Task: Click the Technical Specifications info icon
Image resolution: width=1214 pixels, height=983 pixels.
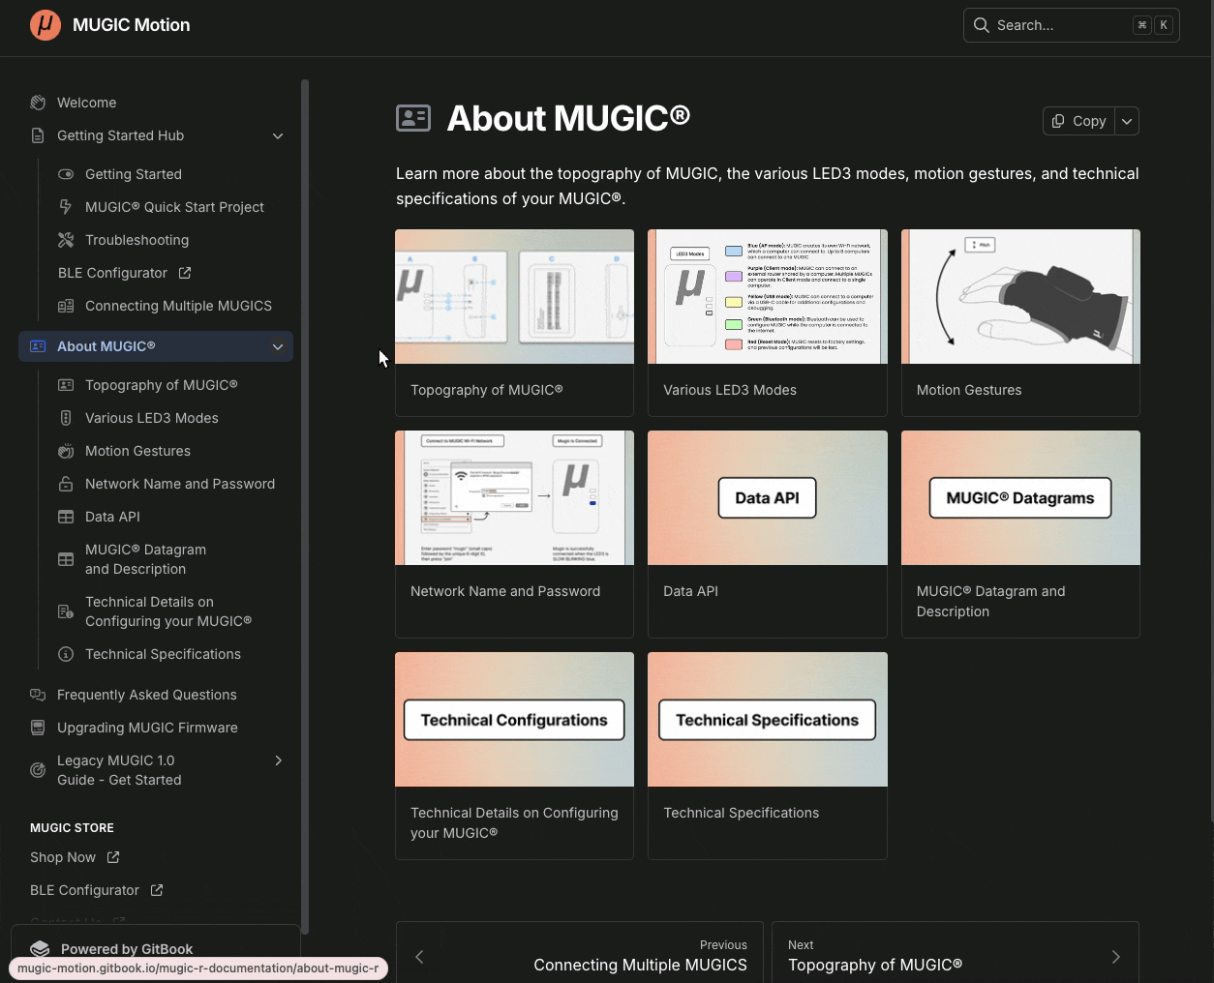Action: coord(66,654)
